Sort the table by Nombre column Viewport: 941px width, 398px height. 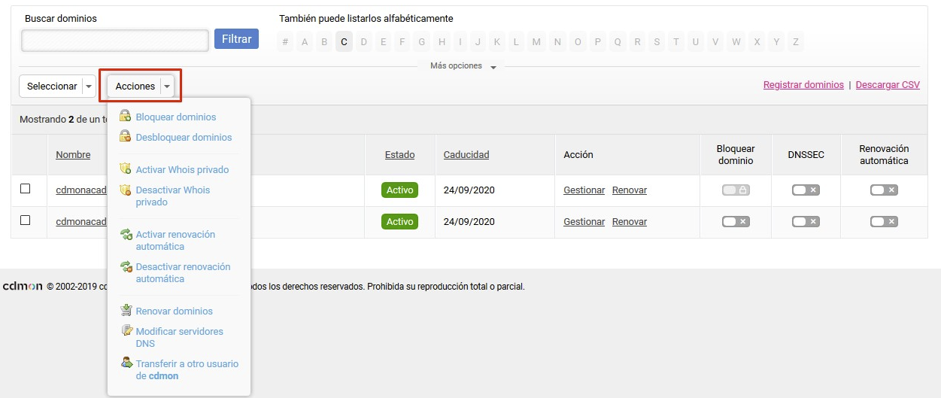click(x=73, y=155)
